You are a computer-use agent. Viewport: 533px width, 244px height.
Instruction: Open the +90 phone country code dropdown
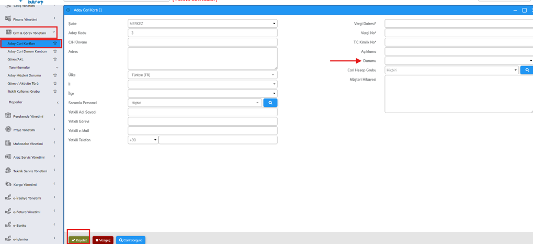coord(143,140)
